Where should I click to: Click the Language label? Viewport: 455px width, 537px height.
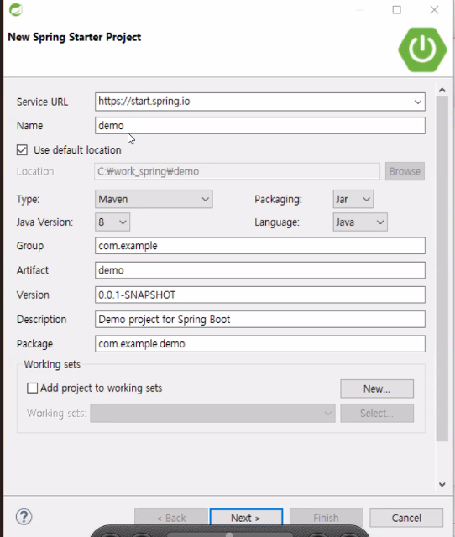[277, 222]
